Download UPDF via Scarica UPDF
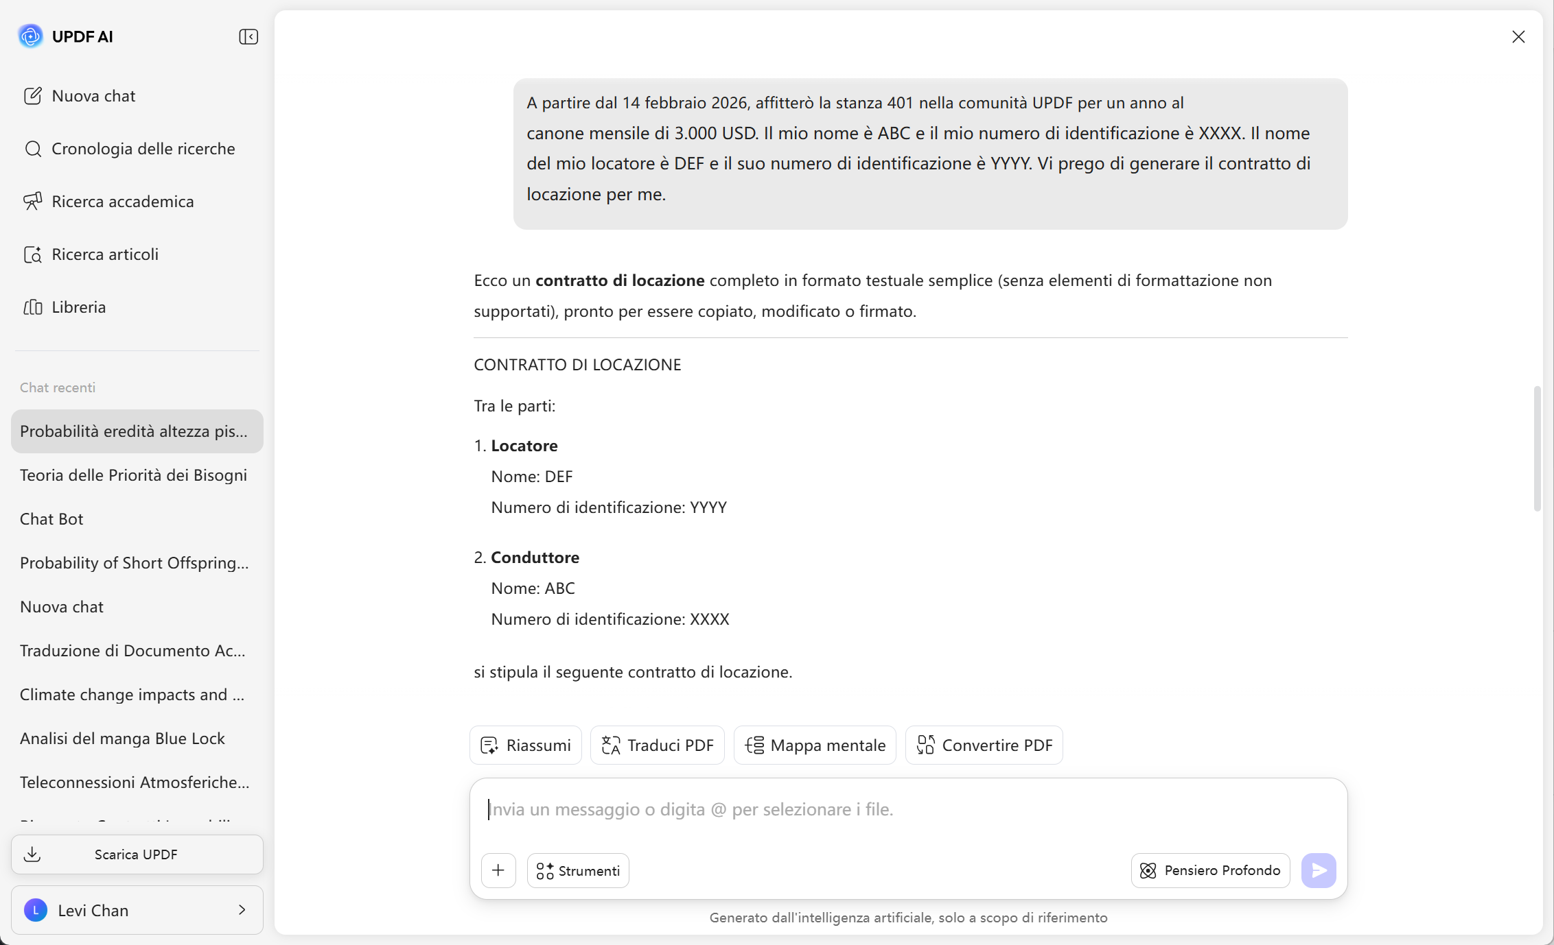 click(x=136, y=854)
